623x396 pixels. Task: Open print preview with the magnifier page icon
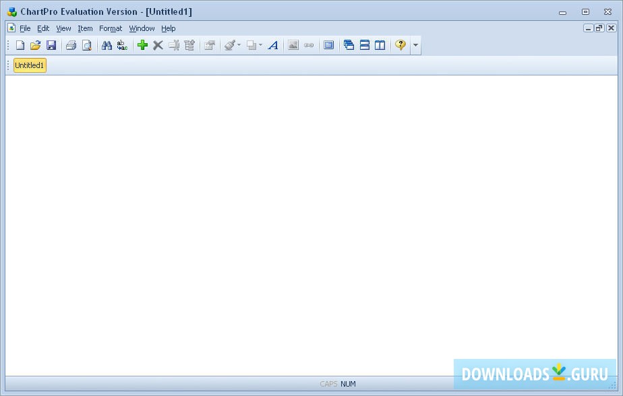[x=86, y=45]
